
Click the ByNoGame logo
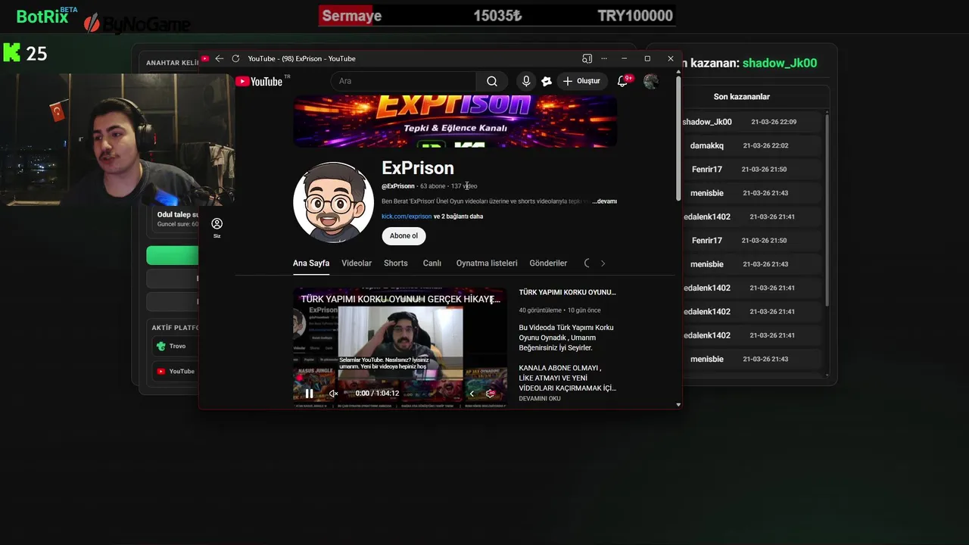pyautogui.click(x=137, y=24)
